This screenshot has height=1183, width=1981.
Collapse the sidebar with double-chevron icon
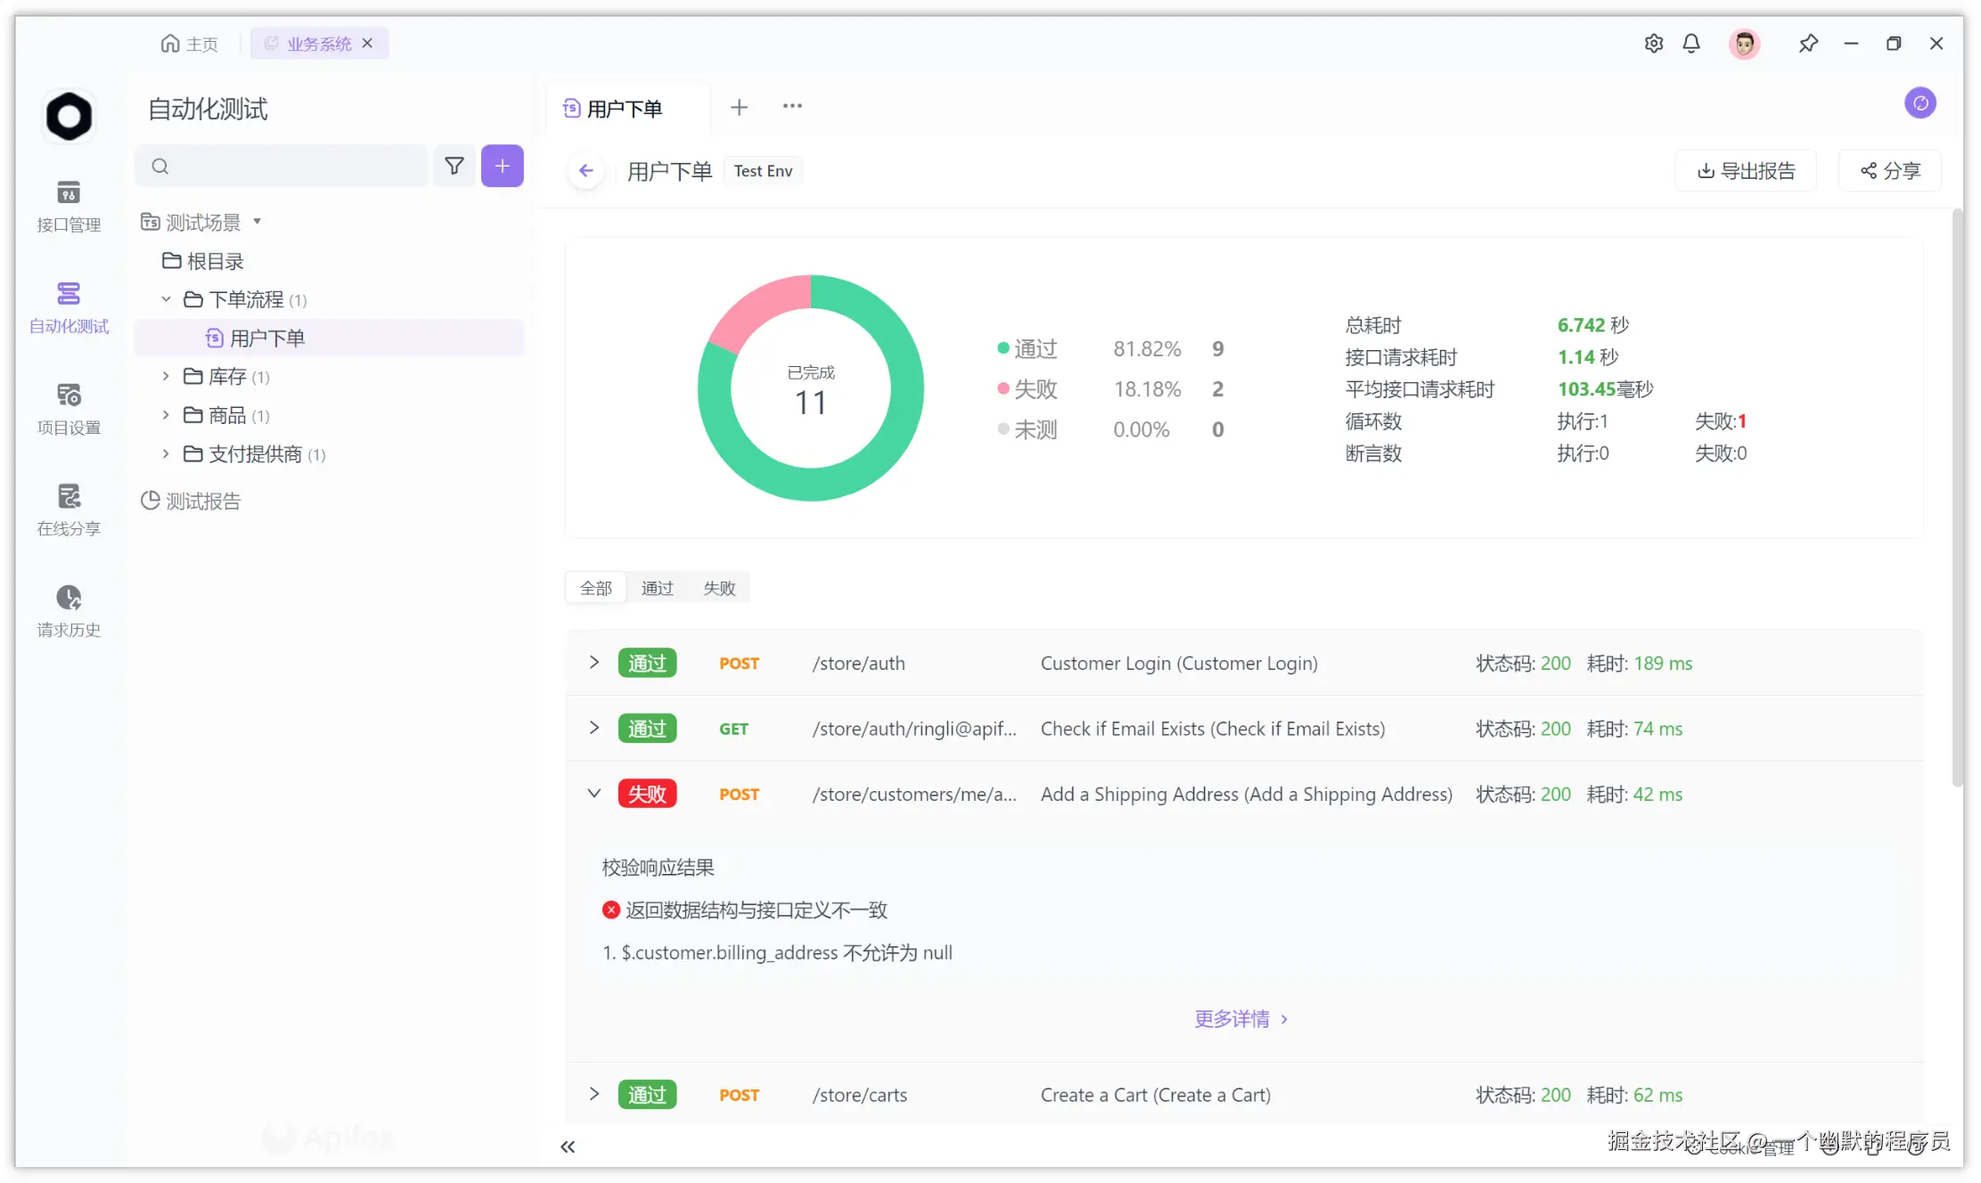point(568,1146)
